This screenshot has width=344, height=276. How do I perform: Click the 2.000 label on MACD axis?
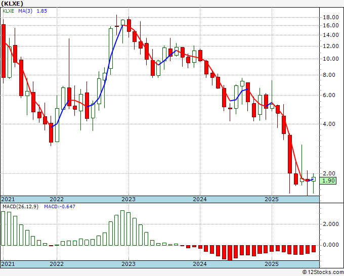(331, 224)
